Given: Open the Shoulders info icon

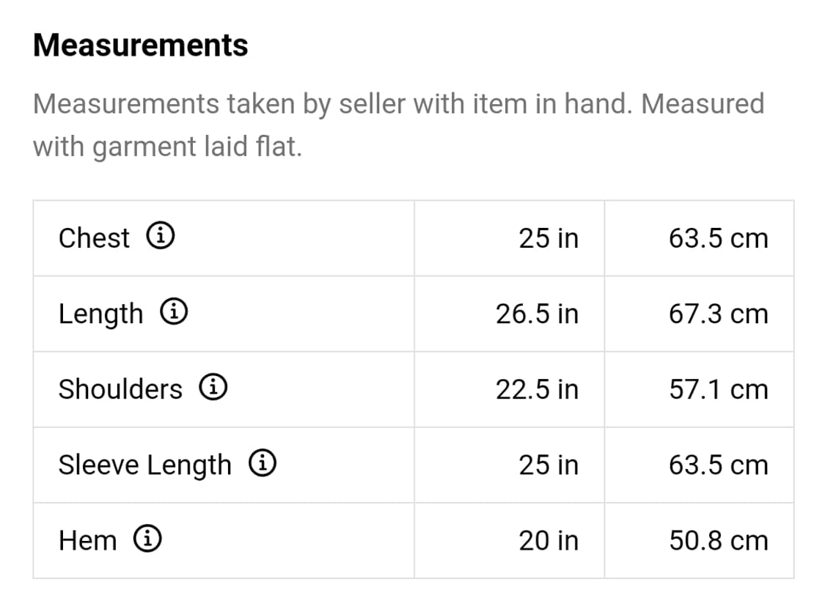Looking at the screenshot, I should point(213,386).
